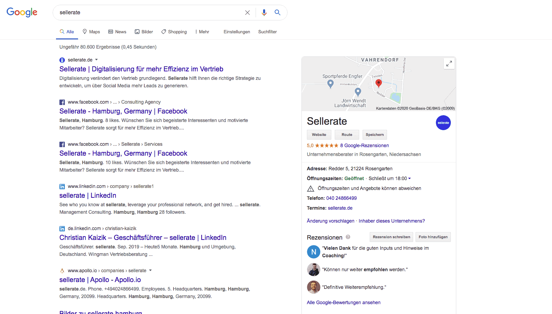
Task: Submit search with the magnifier icon
Action: coord(277,13)
